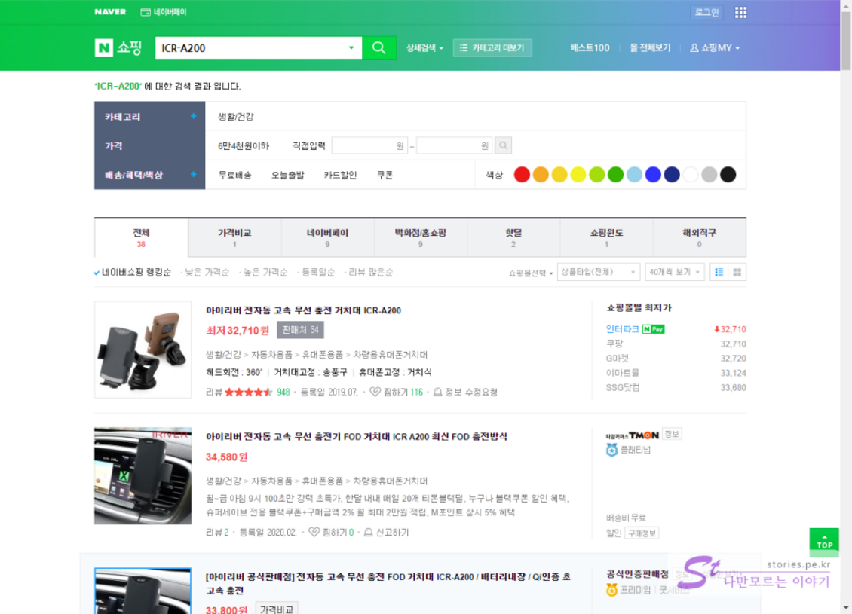Expand the 카테고리 filter plus sign
Viewport: 852px width, 614px height.
tap(193, 117)
